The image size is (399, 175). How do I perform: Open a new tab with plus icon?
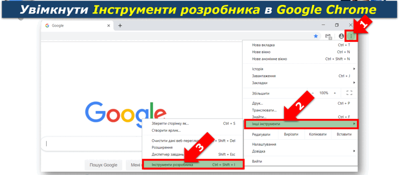120,26
